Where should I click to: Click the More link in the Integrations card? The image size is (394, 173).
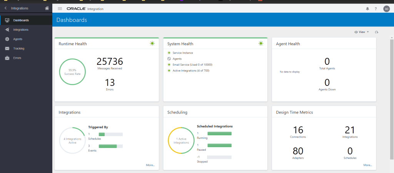(x=150, y=165)
